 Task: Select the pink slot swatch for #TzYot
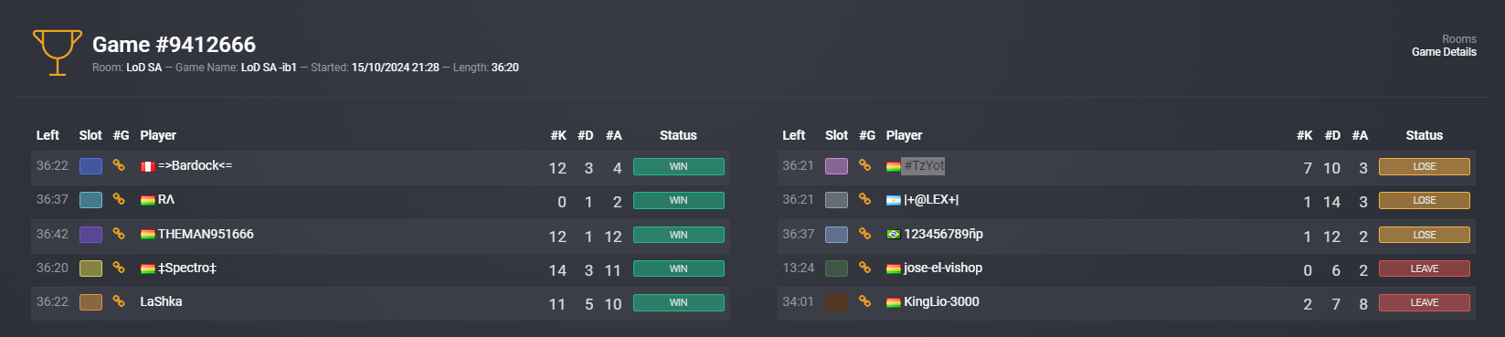pyautogui.click(x=836, y=166)
